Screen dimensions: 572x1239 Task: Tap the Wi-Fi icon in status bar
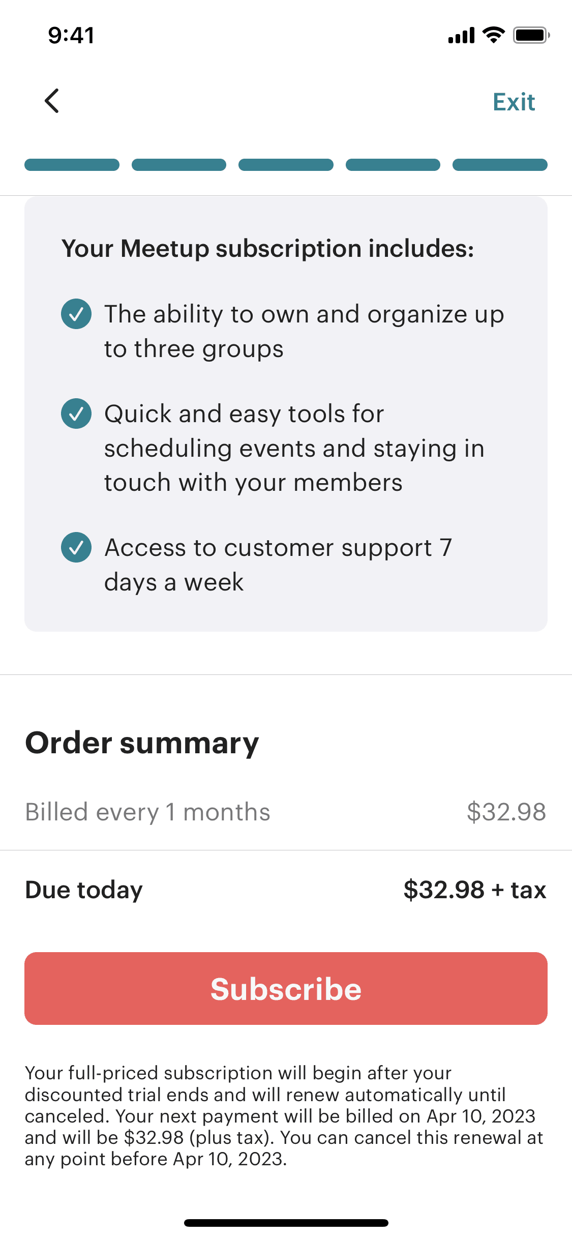point(493,35)
